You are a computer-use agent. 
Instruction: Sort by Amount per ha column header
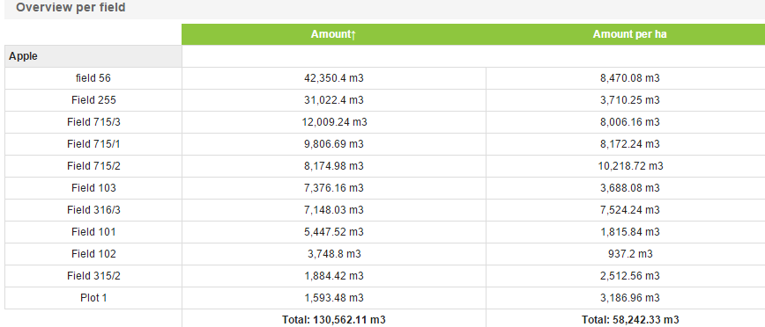tap(629, 34)
